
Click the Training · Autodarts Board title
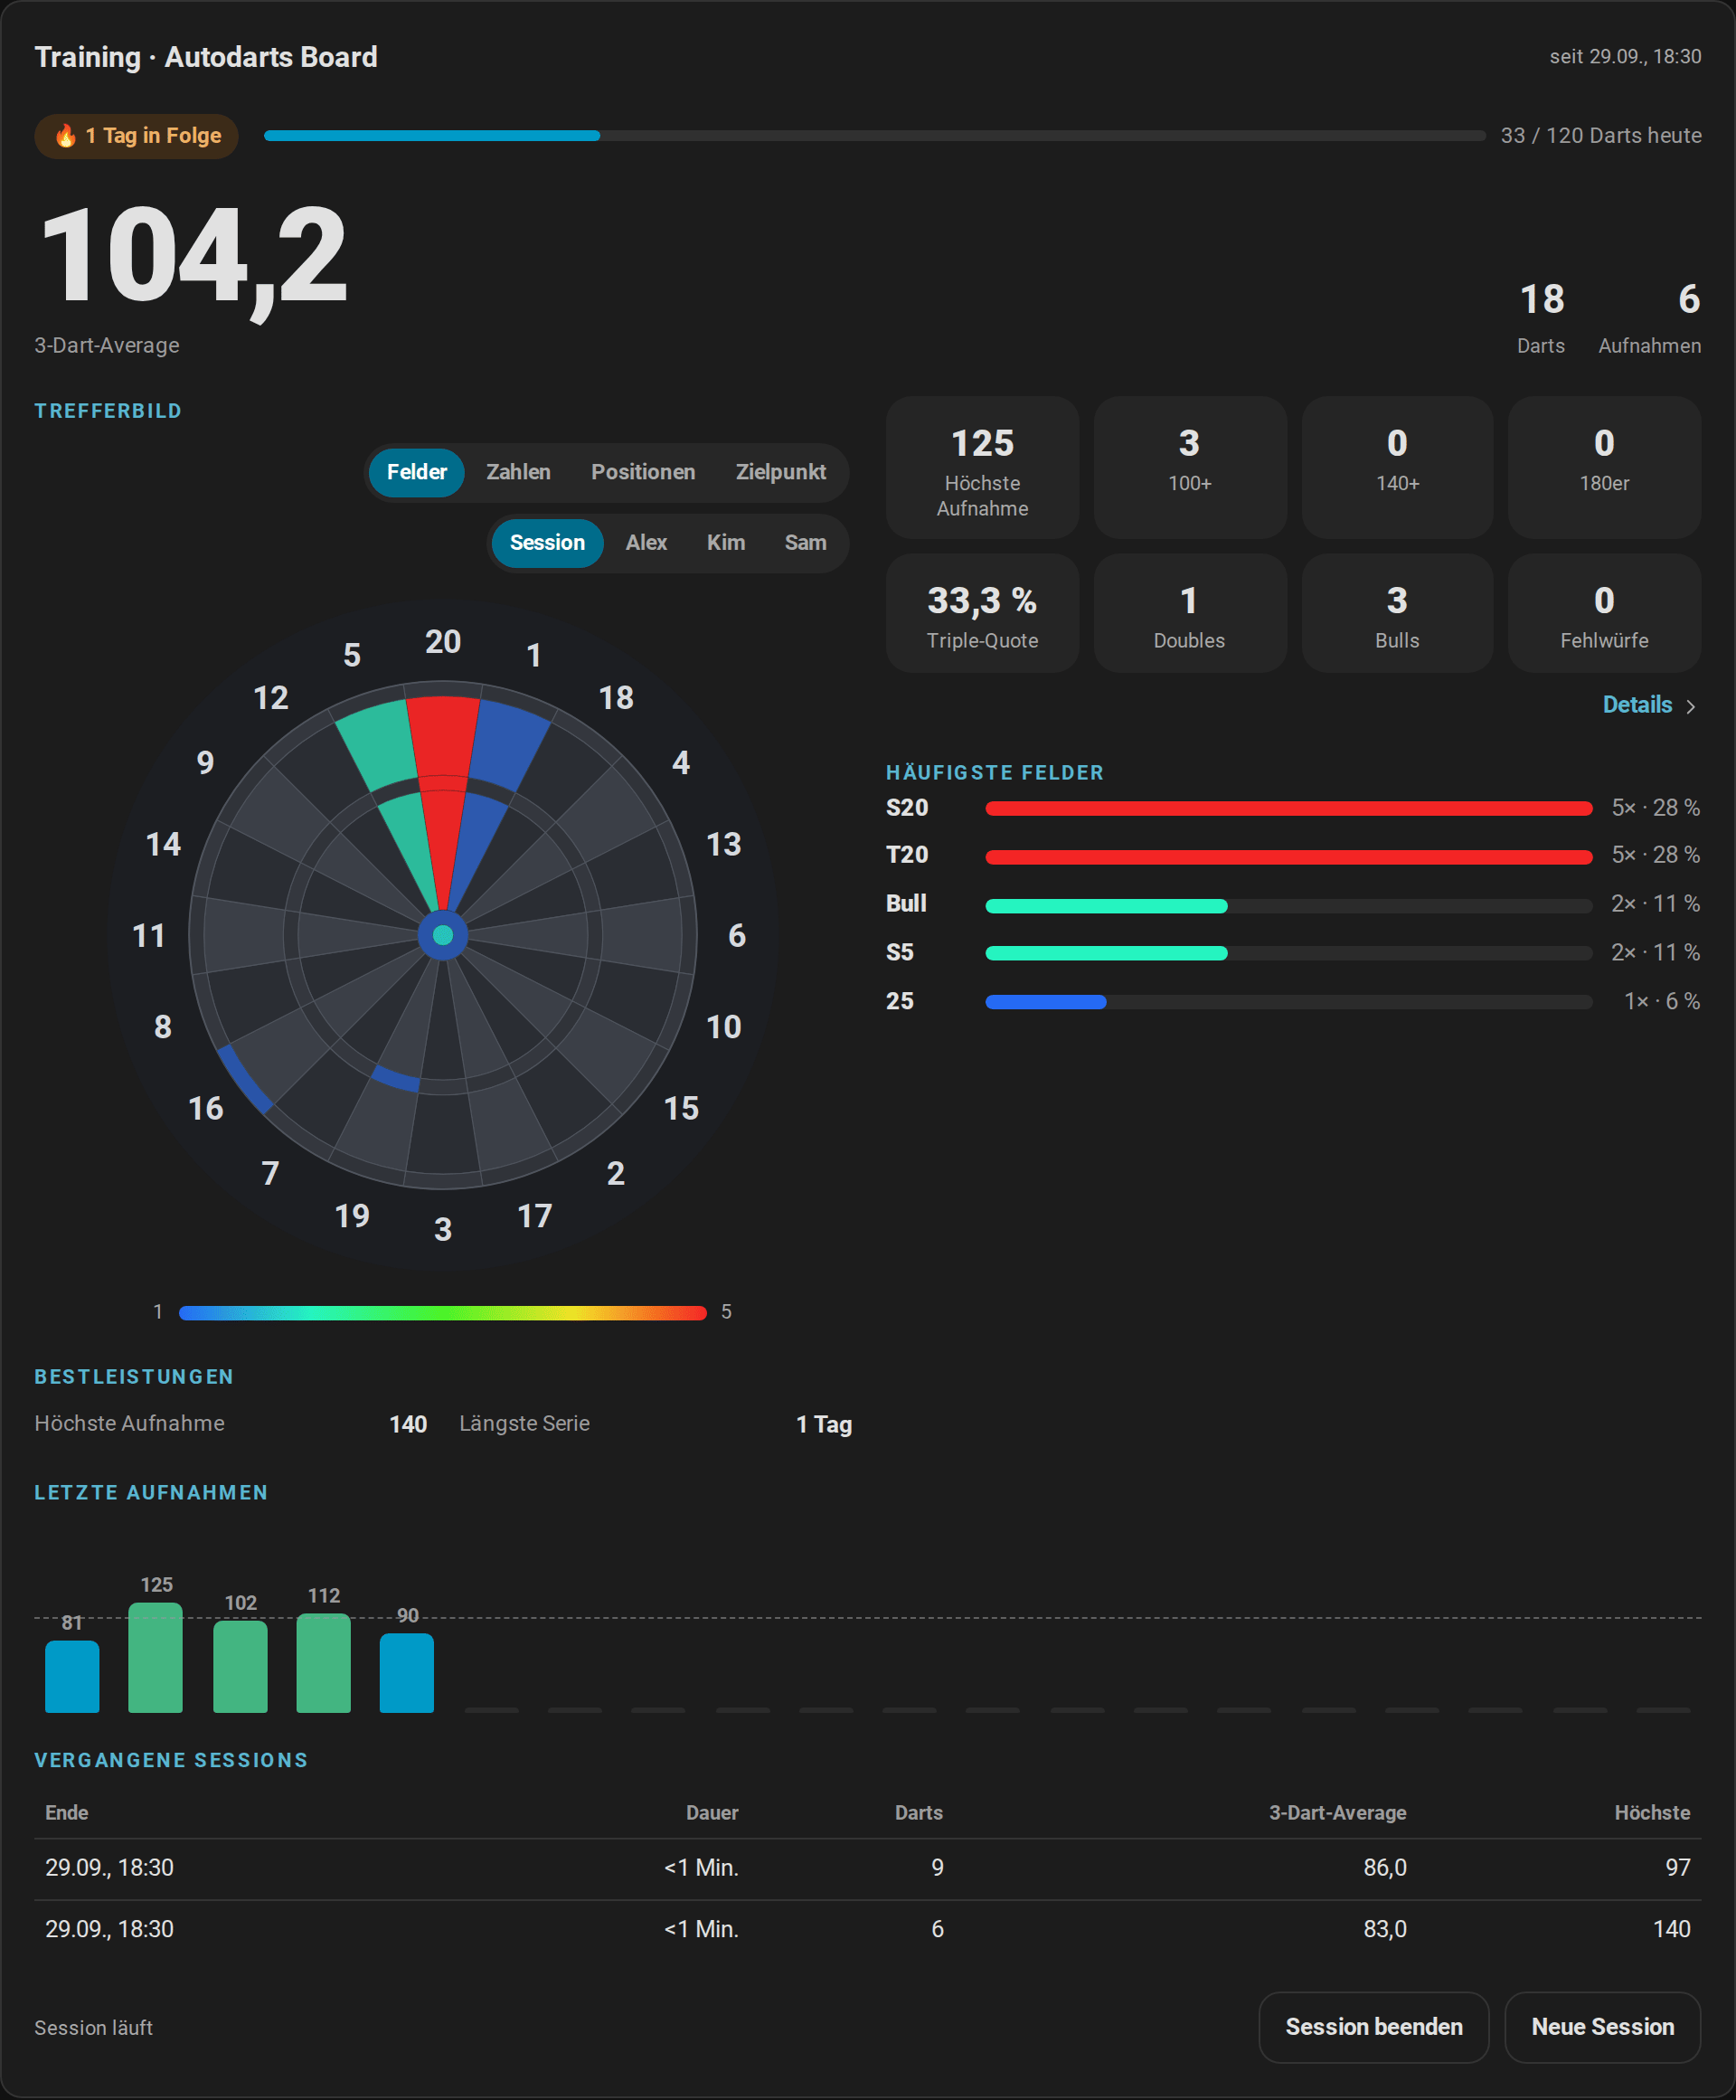coord(206,57)
